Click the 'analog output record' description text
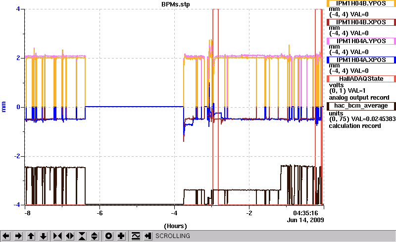Image resolution: width=396 pixels, height=242 pixels. pyautogui.click(x=359, y=98)
